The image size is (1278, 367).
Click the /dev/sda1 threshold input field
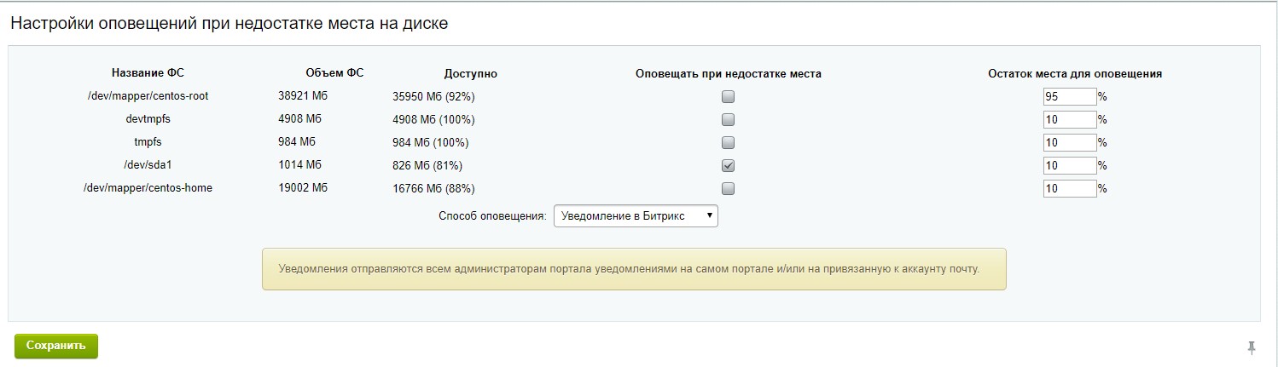point(1069,165)
